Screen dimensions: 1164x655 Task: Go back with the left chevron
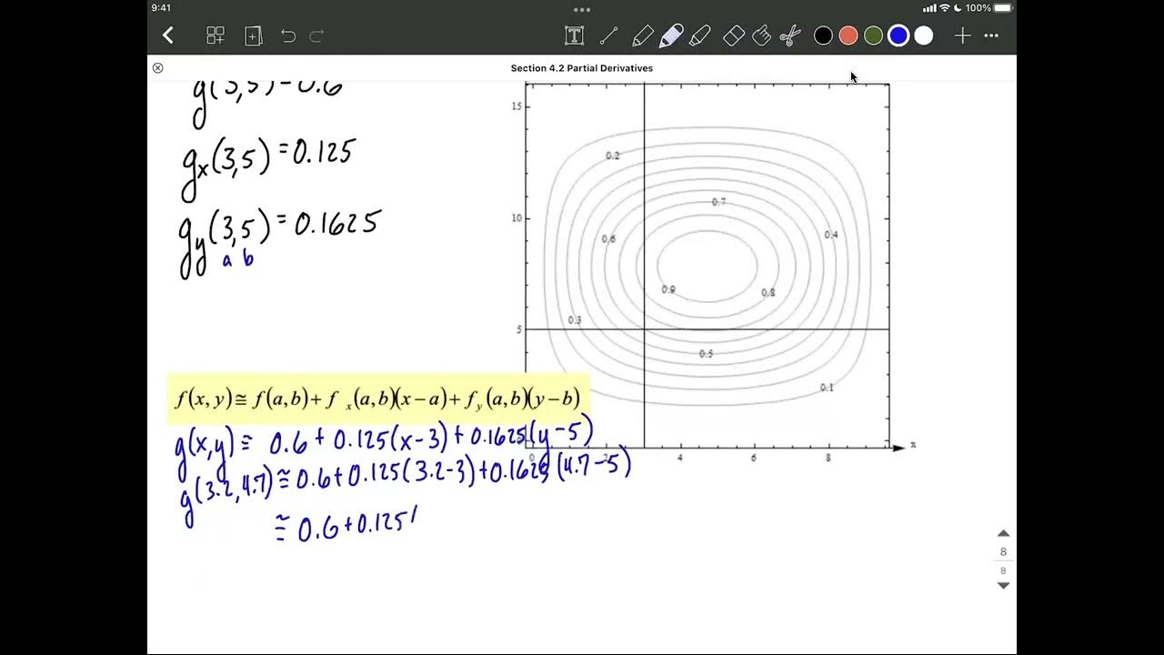pyautogui.click(x=168, y=35)
